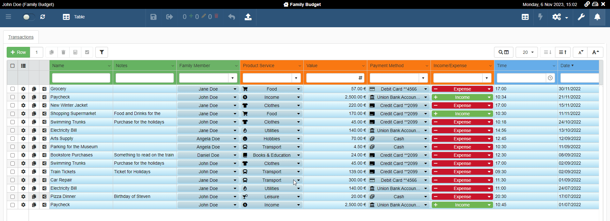Click the save floppy disk icon
This screenshot has width=610, height=221.
point(153,17)
